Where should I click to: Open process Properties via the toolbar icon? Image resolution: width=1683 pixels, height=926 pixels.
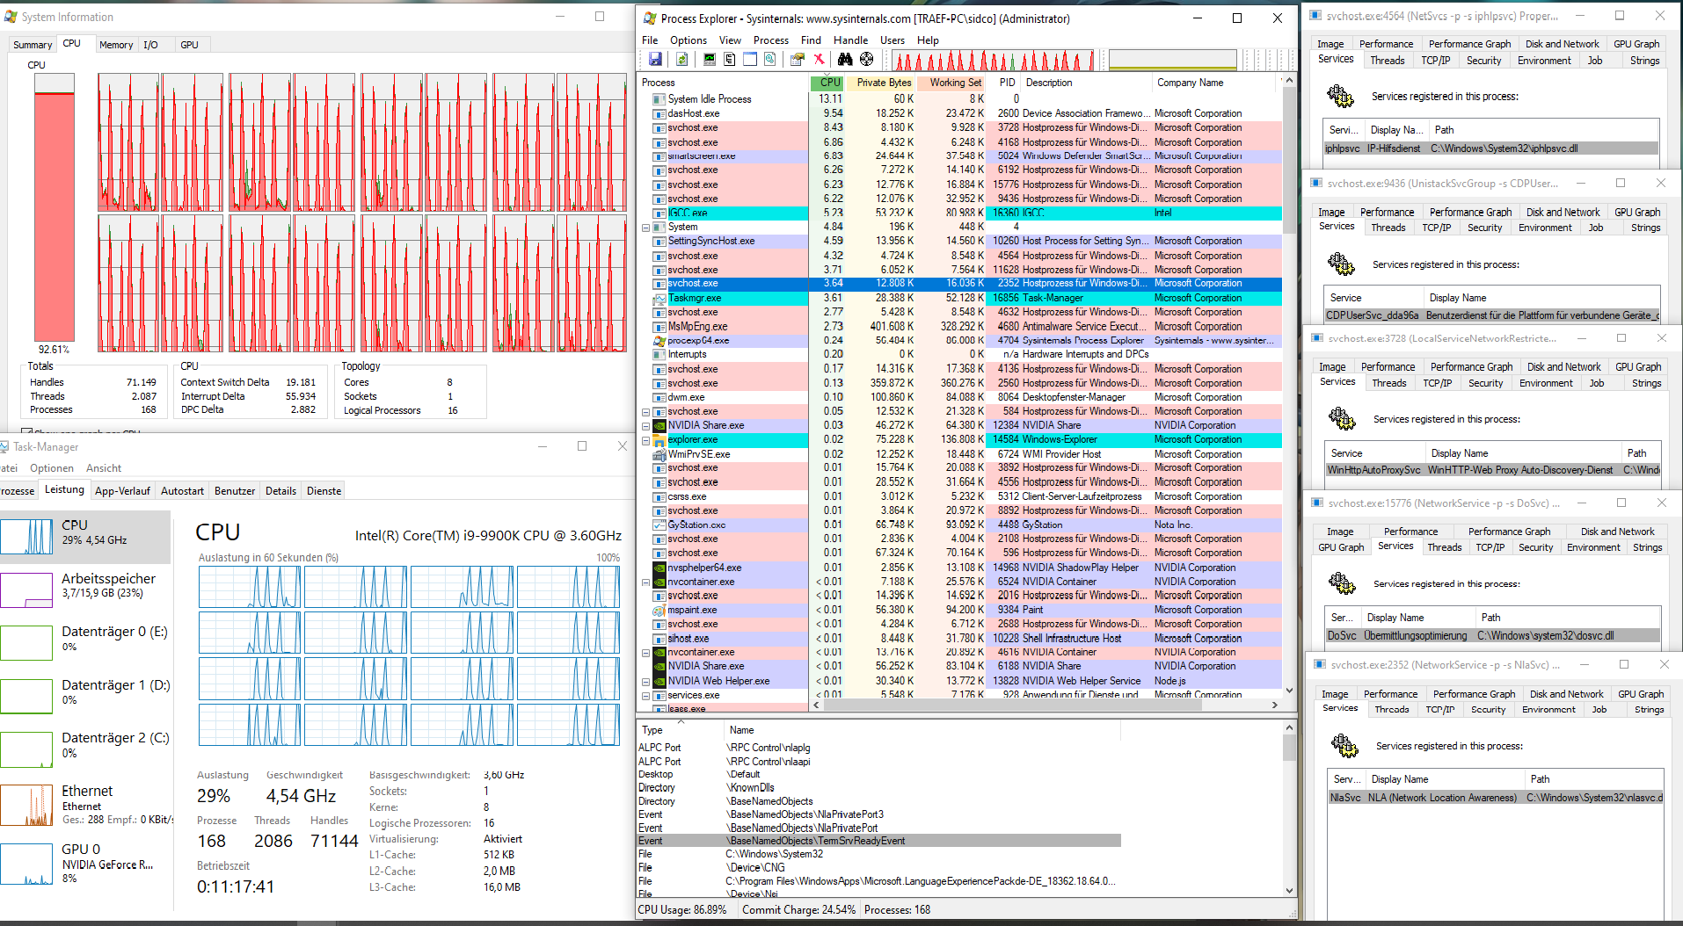797,59
